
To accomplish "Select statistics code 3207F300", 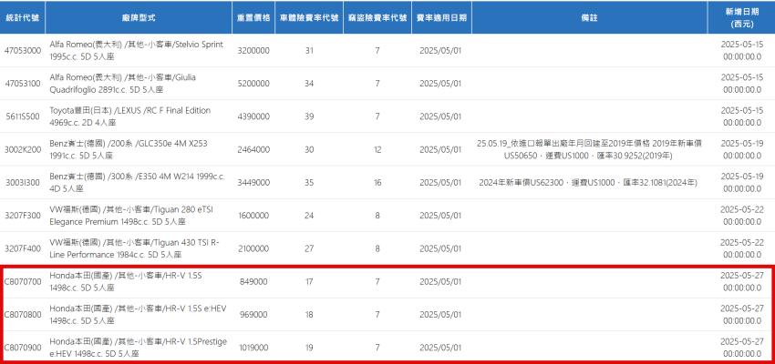I will coord(23,216).
